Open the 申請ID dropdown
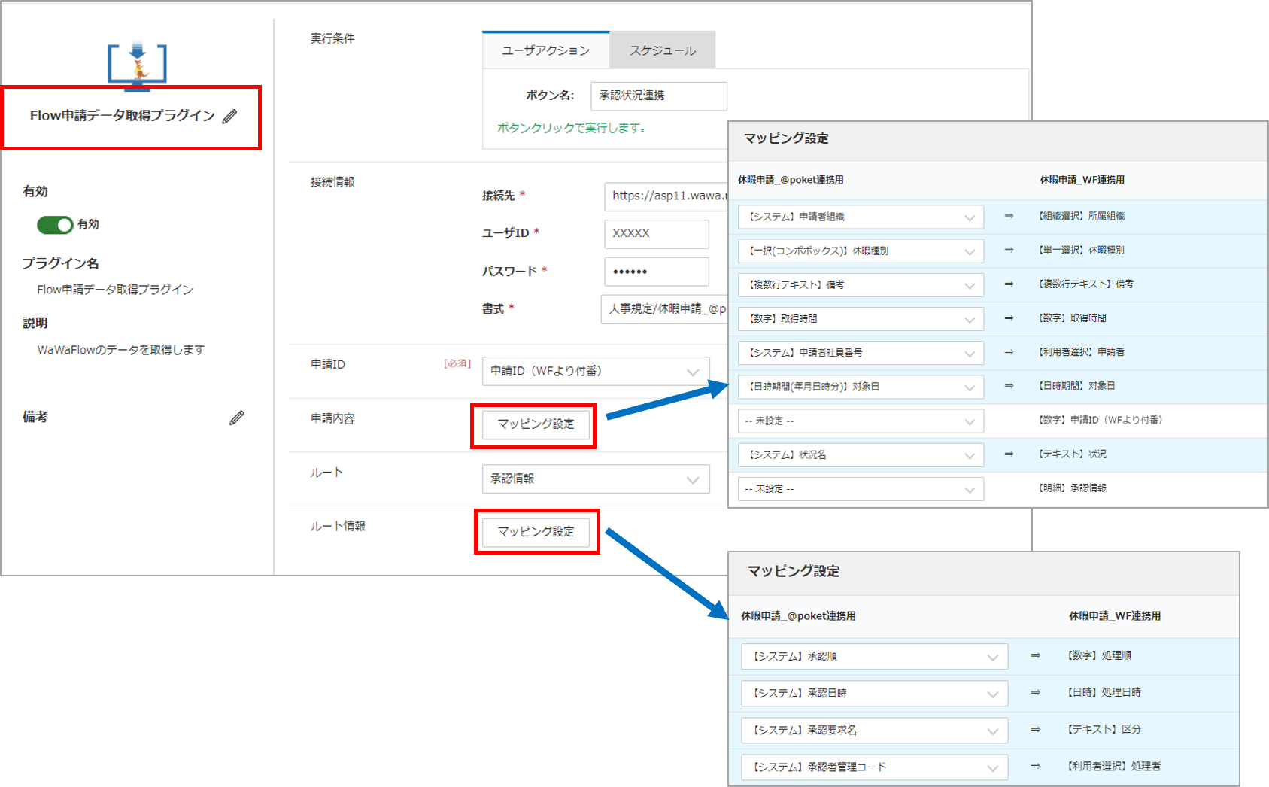1269x787 pixels. tap(596, 371)
